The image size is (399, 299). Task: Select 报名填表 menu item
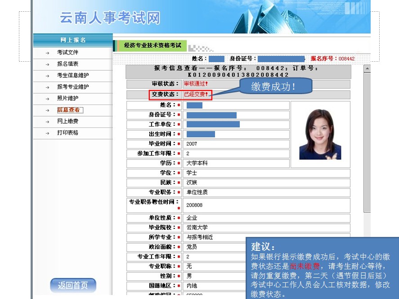point(67,64)
